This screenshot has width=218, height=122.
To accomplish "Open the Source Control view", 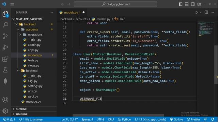I will 5,36.
